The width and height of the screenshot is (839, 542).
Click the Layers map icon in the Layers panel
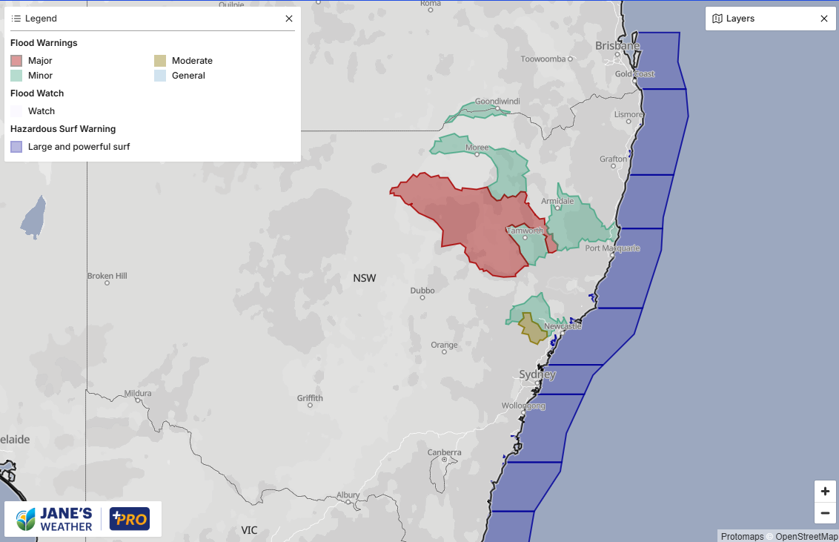[716, 19]
